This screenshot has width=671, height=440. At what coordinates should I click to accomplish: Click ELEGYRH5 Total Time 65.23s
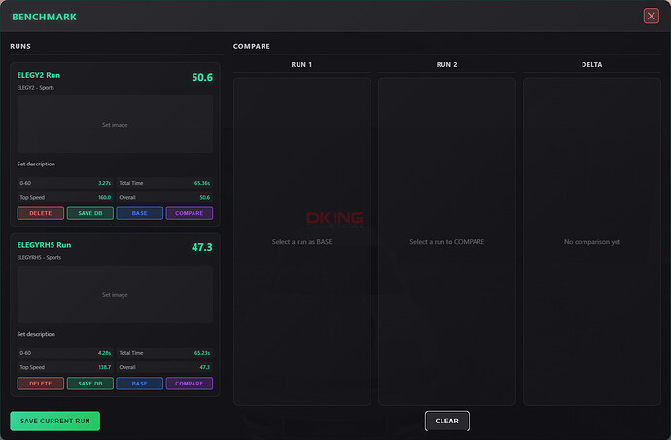pos(202,353)
